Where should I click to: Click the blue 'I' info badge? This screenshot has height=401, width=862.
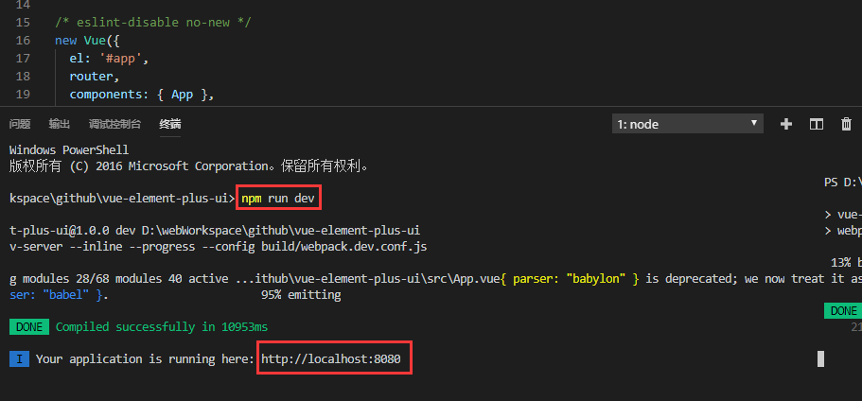(19, 359)
